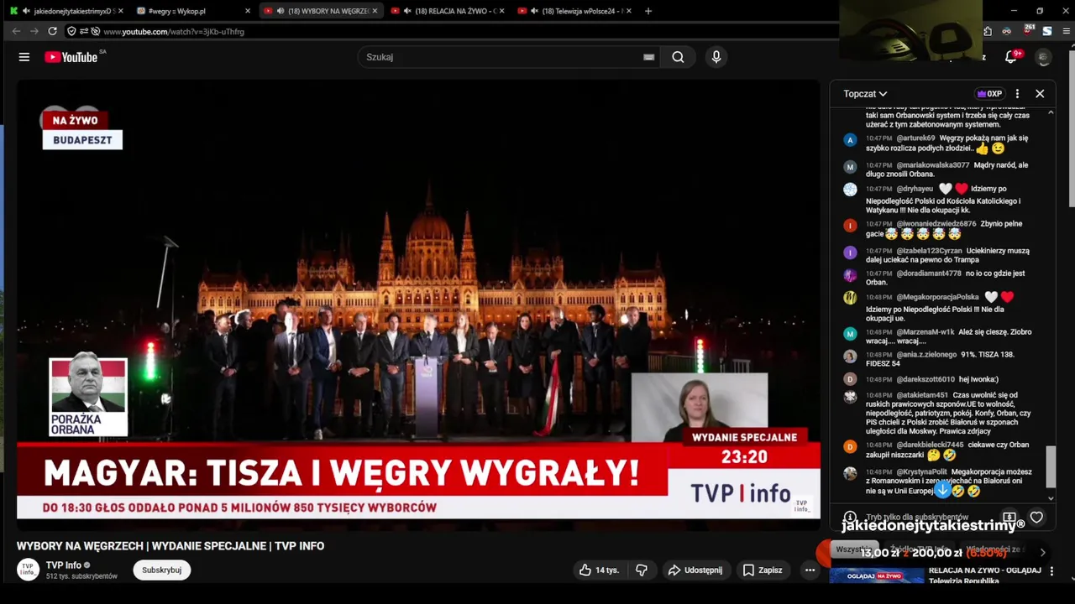Open the Super Chat dollar icon
This screenshot has height=604, width=1075.
point(1009,518)
